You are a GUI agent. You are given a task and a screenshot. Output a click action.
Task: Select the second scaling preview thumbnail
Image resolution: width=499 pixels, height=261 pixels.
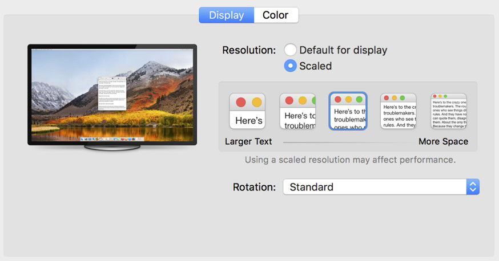coord(297,111)
